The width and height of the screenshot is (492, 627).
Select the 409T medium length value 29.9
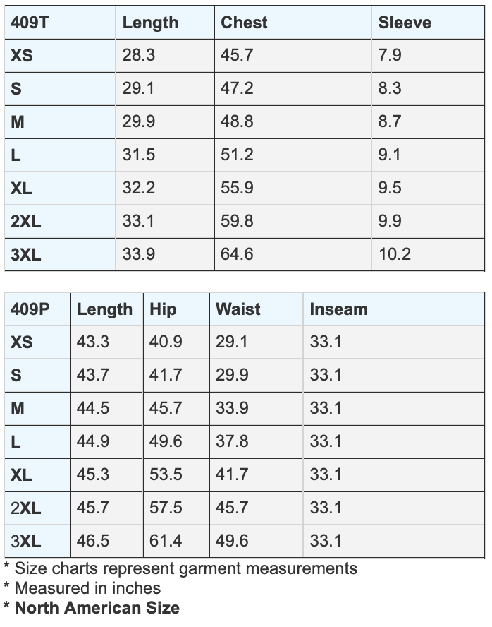pos(138,121)
